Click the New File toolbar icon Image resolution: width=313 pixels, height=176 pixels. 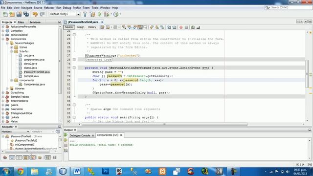click(x=5, y=14)
